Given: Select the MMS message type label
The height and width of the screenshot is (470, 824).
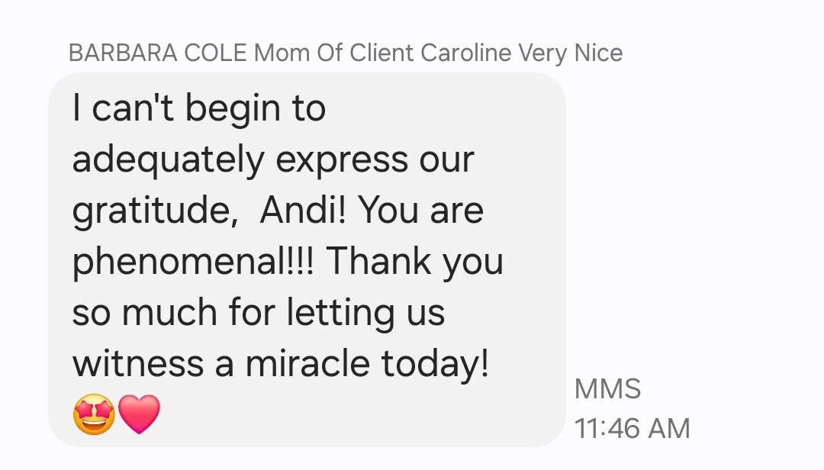Looking at the screenshot, I should tap(607, 389).
